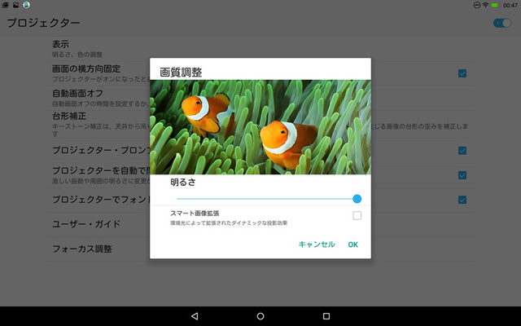Image resolution: width=521 pixels, height=326 pixels.
Task: Tap the do-not-disturb status icon
Action: click(476, 5)
